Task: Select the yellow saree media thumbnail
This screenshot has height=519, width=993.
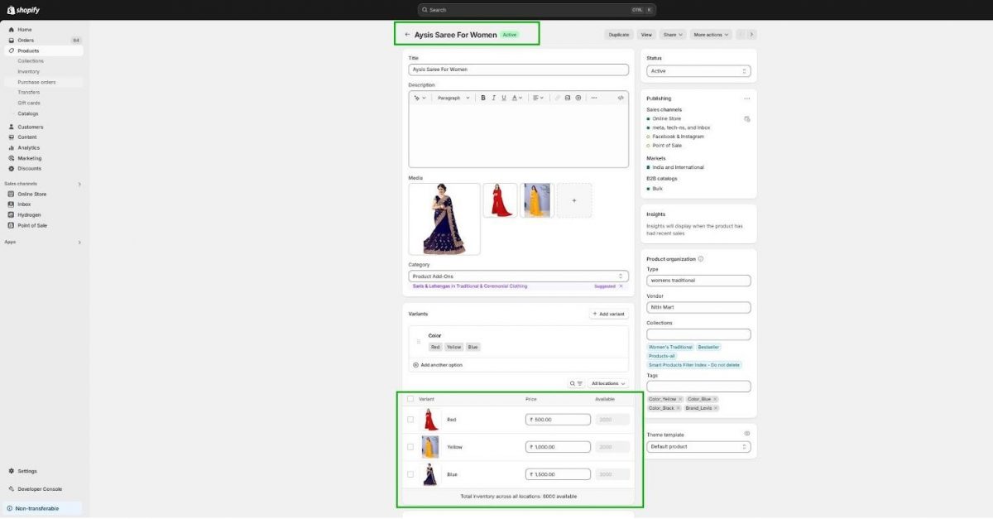Action: 536,199
